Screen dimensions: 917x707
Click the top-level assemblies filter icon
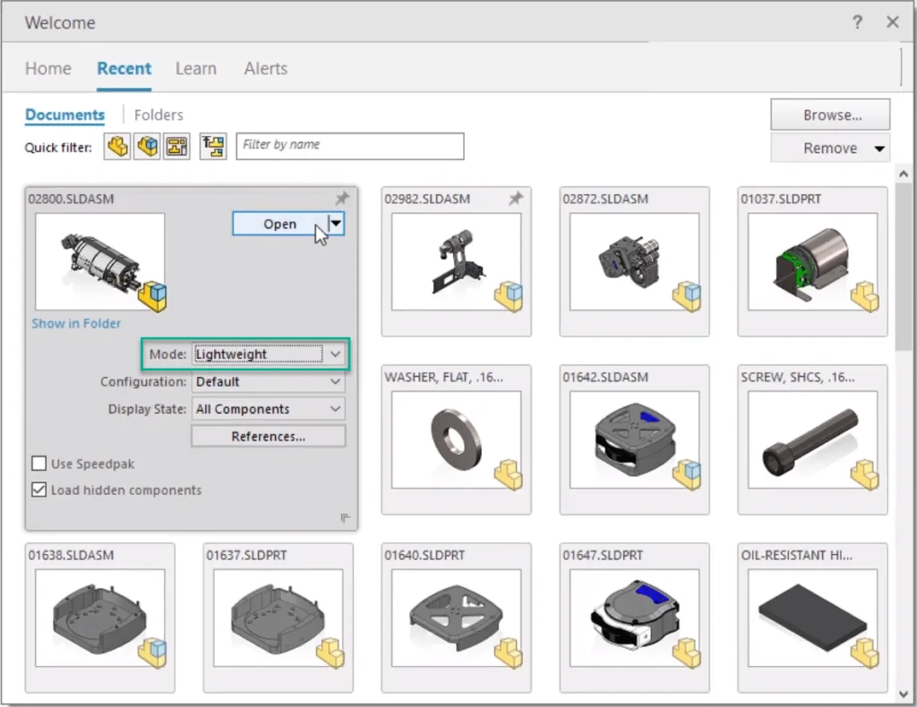click(x=213, y=146)
